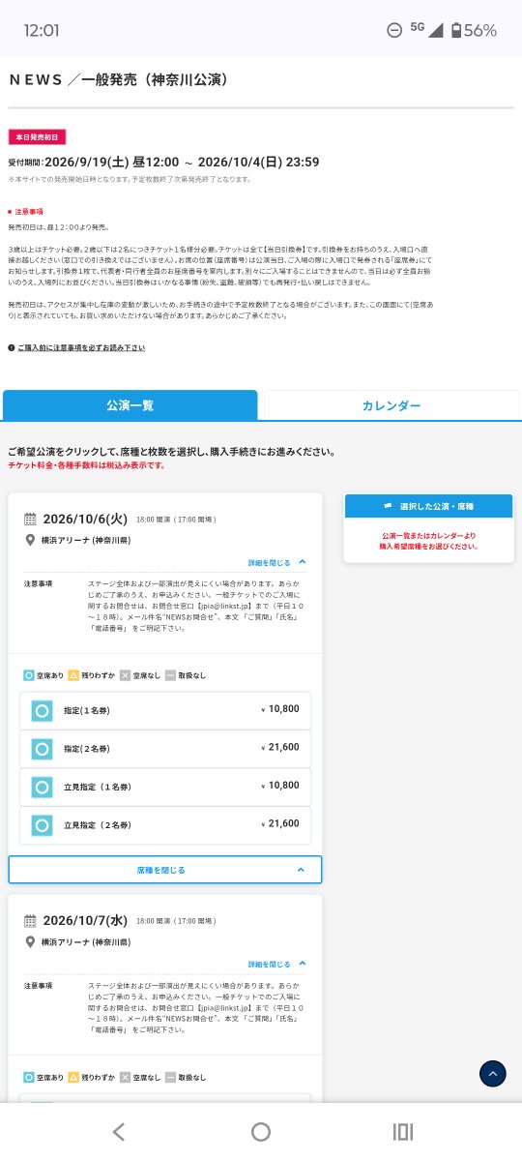The height and width of the screenshot is (1161, 522).
Task: Click the 席種を閉じる collapse button
Action: tap(165, 870)
